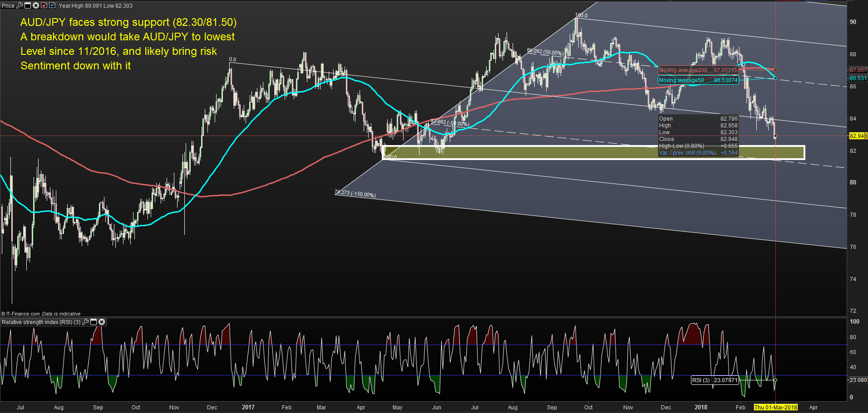The width and height of the screenshot is (868, 413).
Task: Close the Price panel with X icon
Action: (36, 5)
